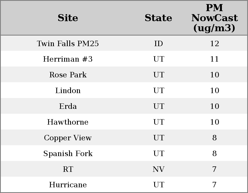
Task: Click the Hurricane site name
Action: pos(68,185)
